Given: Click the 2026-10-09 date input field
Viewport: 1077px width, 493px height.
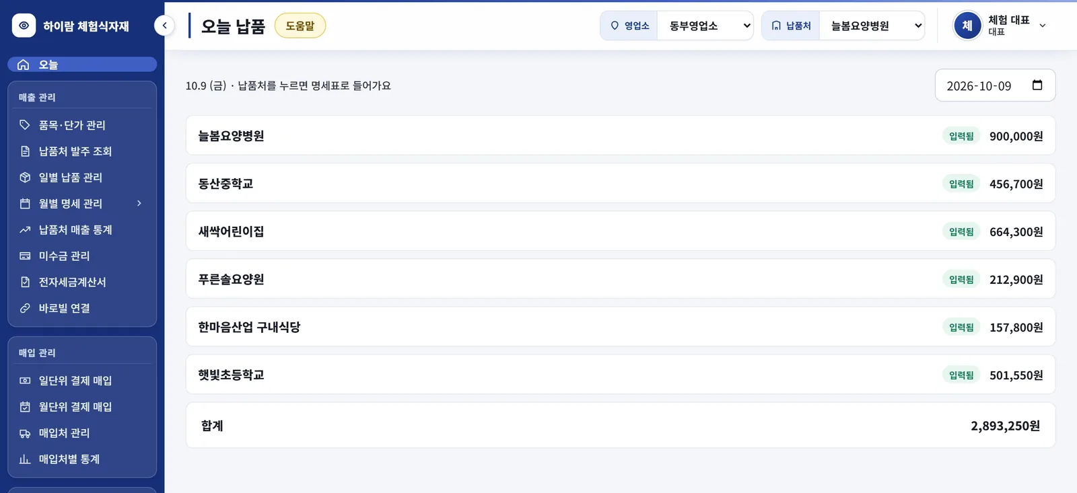Looking at the screenshot, I should (995, 85).
